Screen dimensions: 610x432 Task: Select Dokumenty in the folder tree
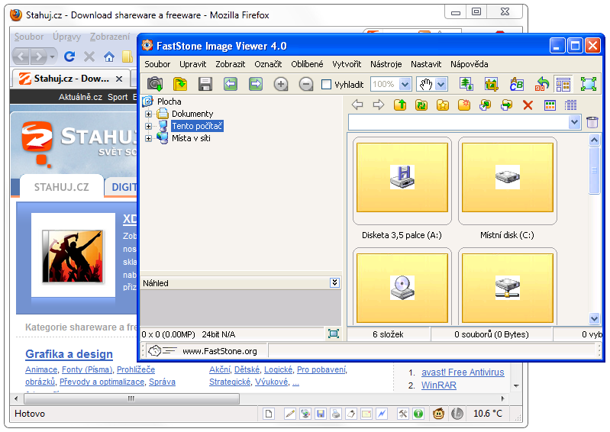(x=192, y=114)
